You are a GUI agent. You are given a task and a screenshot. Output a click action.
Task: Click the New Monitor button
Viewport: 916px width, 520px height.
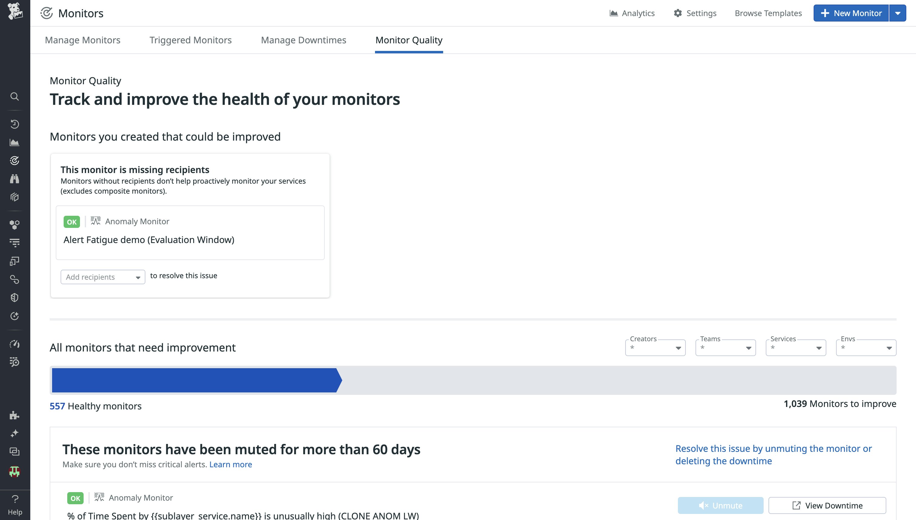pyautogui.click(x=851, y=13)
